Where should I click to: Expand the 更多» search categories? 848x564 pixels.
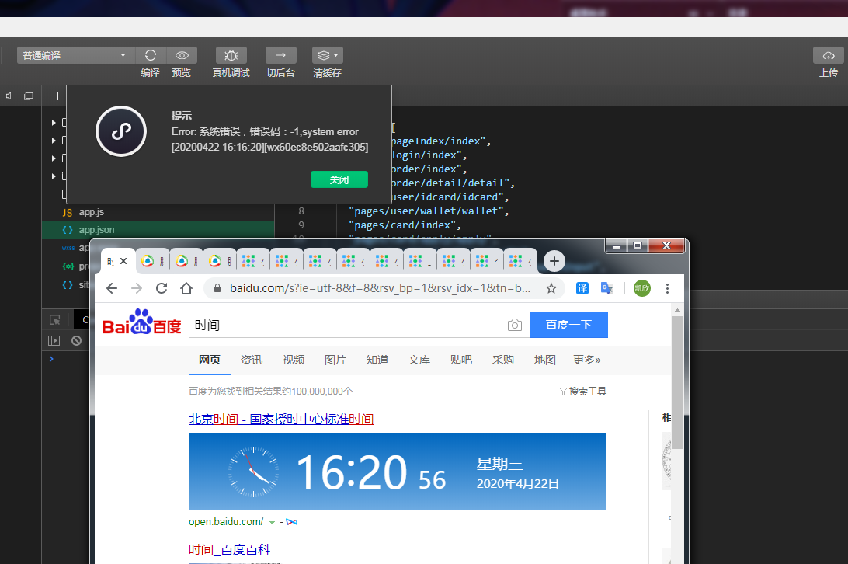[x=587, y=360]
